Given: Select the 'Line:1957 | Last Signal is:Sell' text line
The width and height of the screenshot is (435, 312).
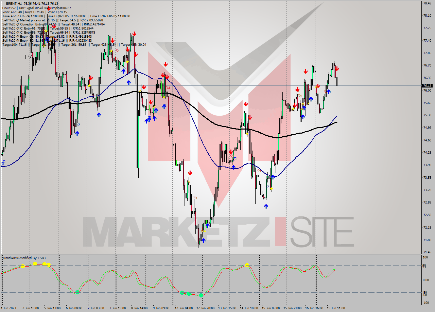Looking at the screenshot, I should click(37, 8).
